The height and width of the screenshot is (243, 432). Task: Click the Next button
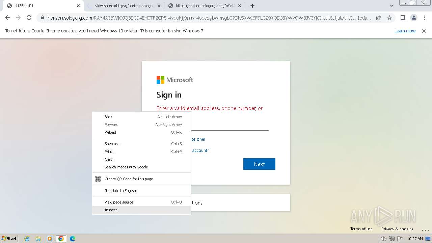point(259,164)
